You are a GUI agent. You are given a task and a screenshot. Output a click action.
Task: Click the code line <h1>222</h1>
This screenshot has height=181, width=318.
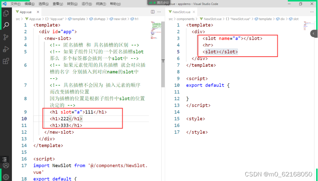(x=66, y=119)
